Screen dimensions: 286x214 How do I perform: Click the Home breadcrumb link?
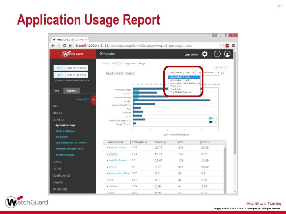(105, 63)
